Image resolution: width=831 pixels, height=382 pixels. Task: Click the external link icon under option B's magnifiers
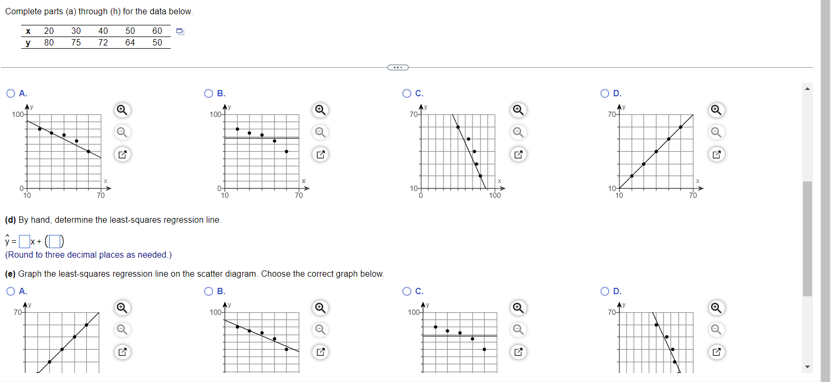320,154
